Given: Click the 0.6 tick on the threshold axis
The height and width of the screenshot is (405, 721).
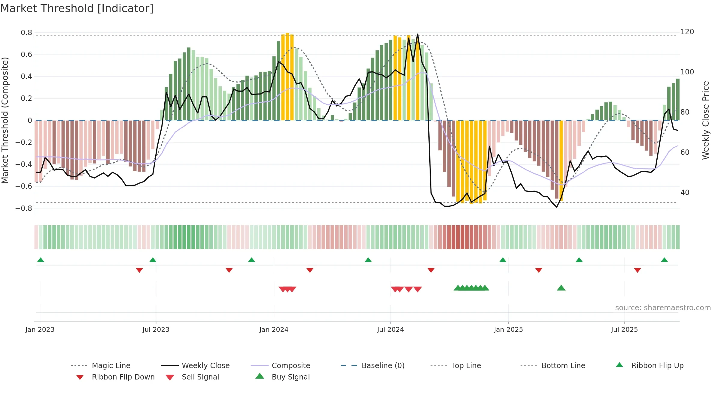Looking at the screenshot, I should [x=26, y=55].
